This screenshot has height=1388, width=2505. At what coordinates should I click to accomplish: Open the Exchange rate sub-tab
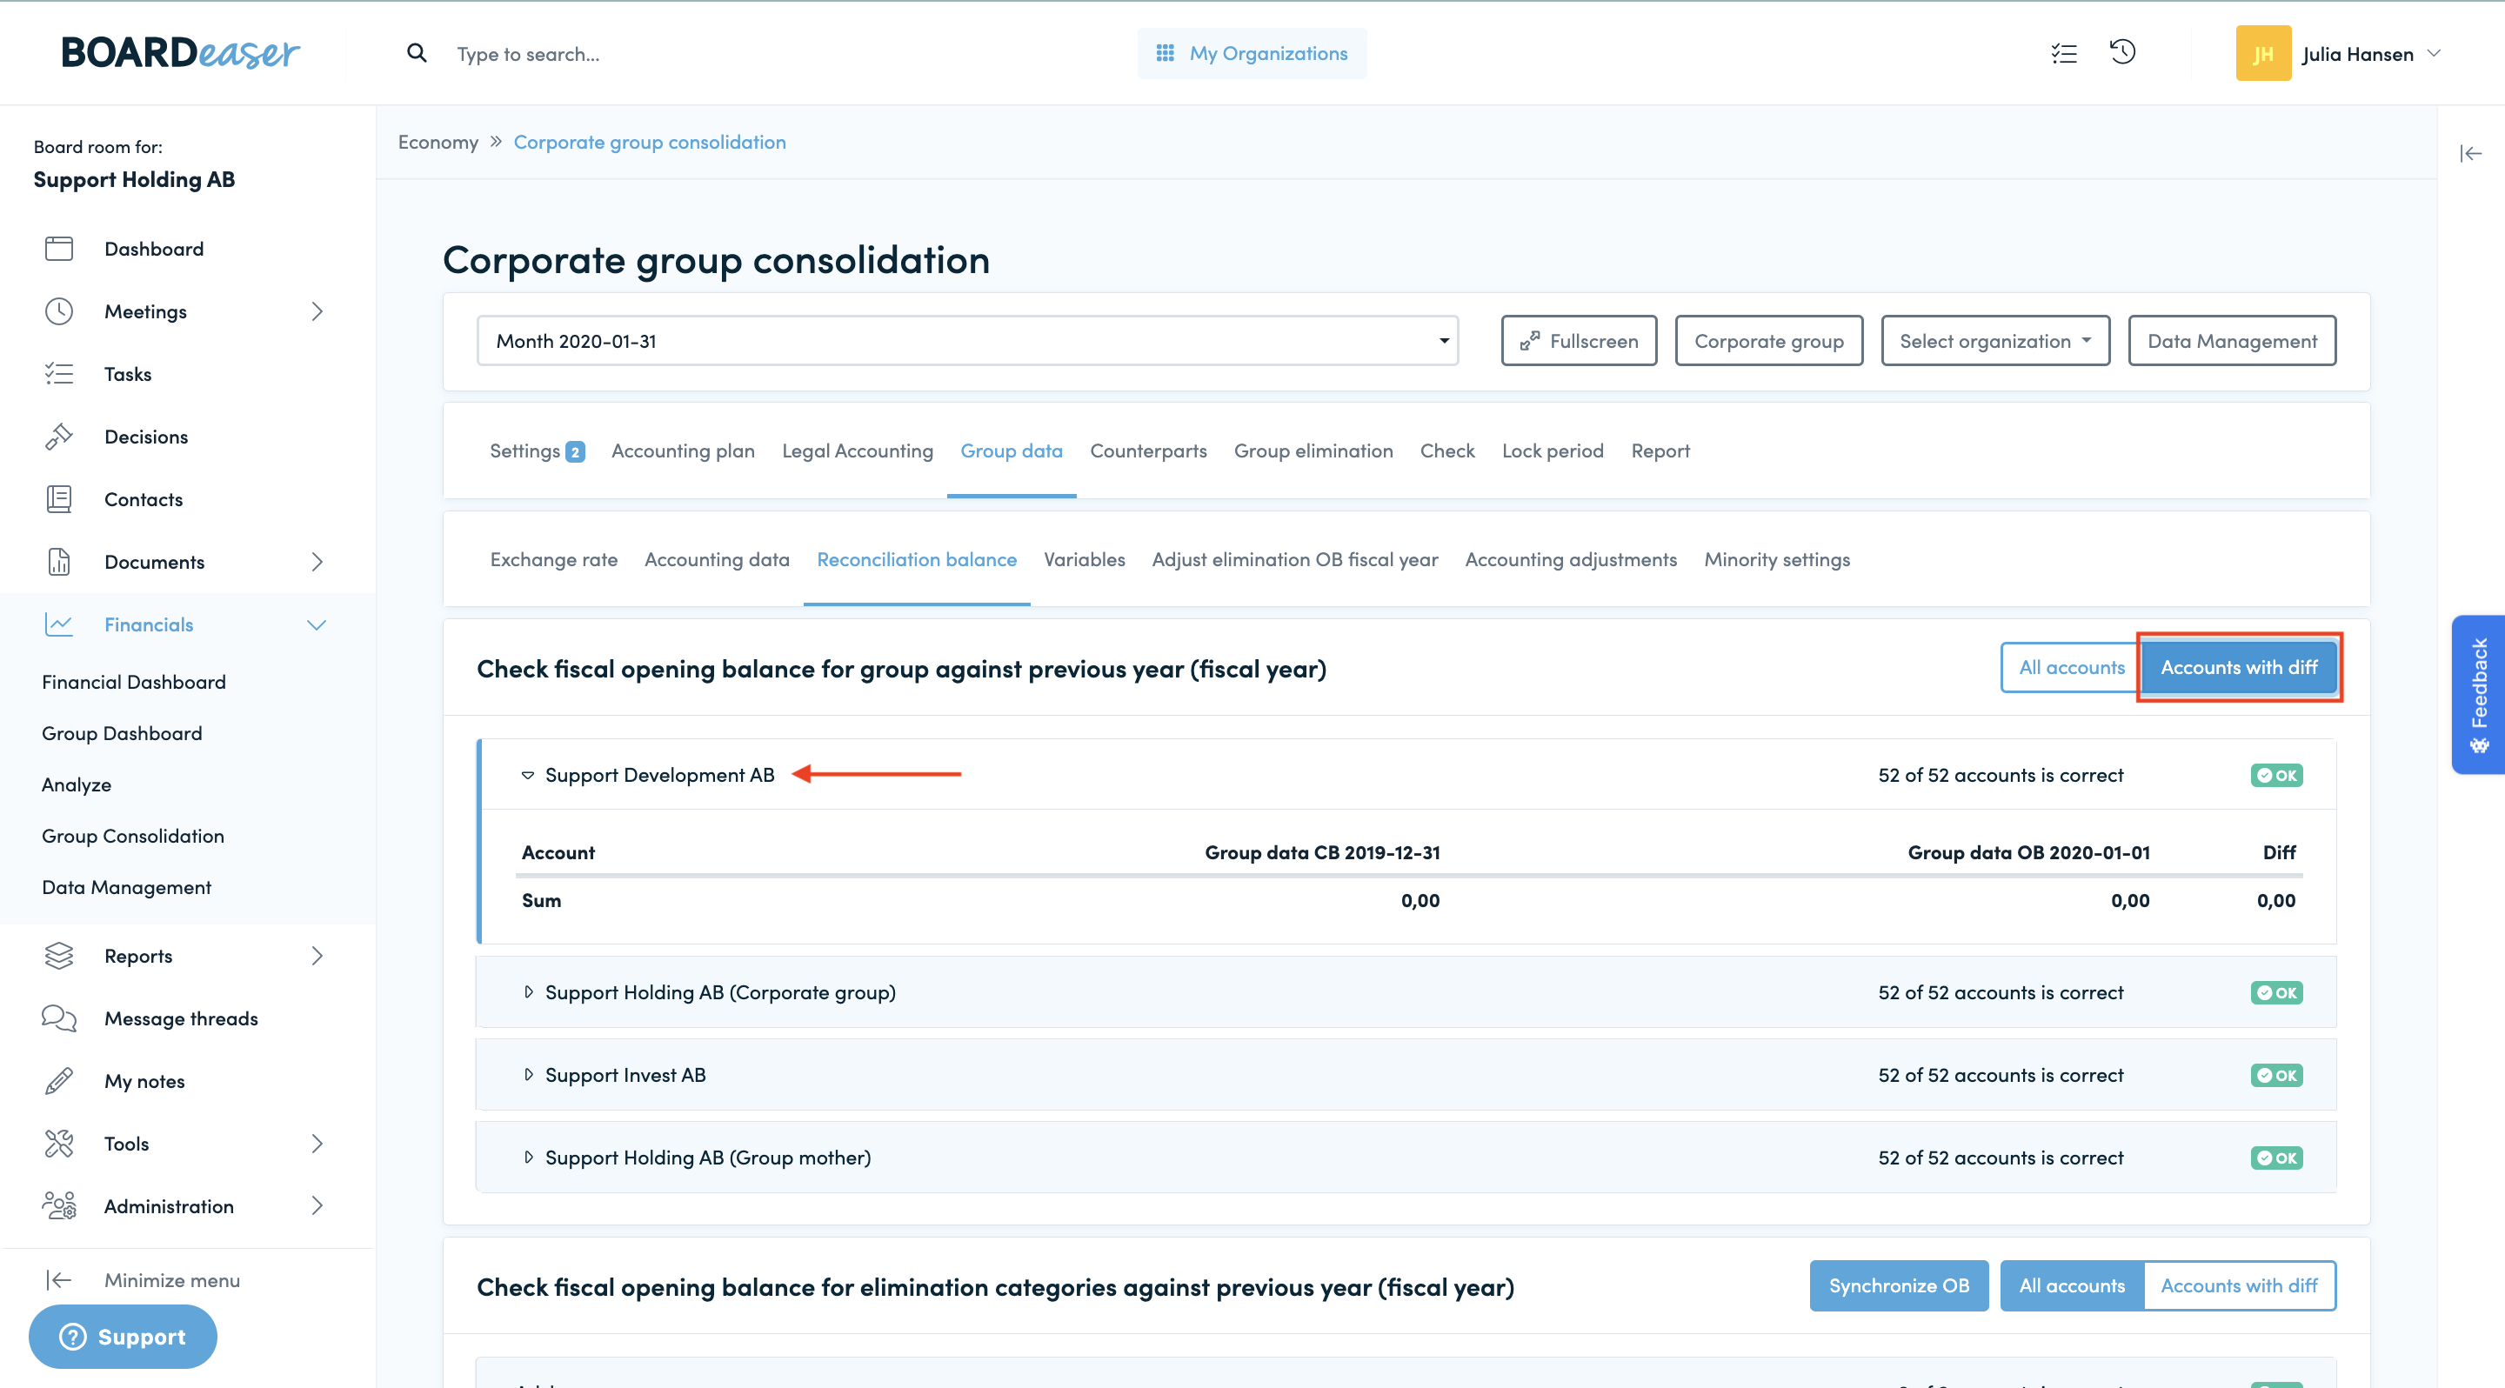[x=553, y=560]
